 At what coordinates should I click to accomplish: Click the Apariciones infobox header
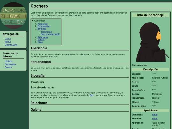[x=150, y=110]
